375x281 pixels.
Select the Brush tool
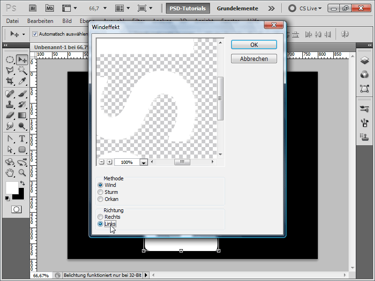point(22,94)
